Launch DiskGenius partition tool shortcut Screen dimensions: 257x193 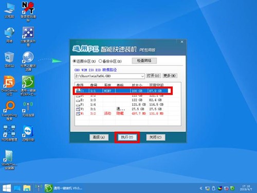pos(9,86)
